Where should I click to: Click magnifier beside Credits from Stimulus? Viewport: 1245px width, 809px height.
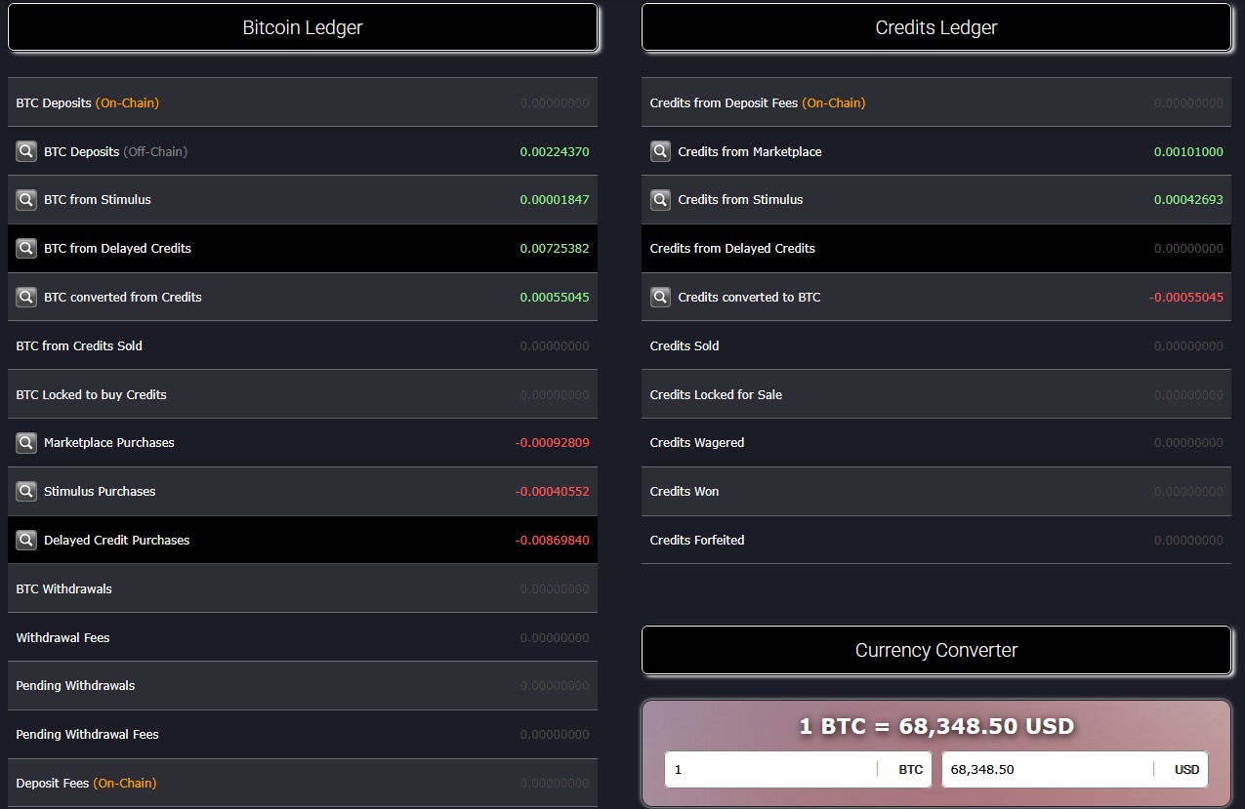(661, 200)
